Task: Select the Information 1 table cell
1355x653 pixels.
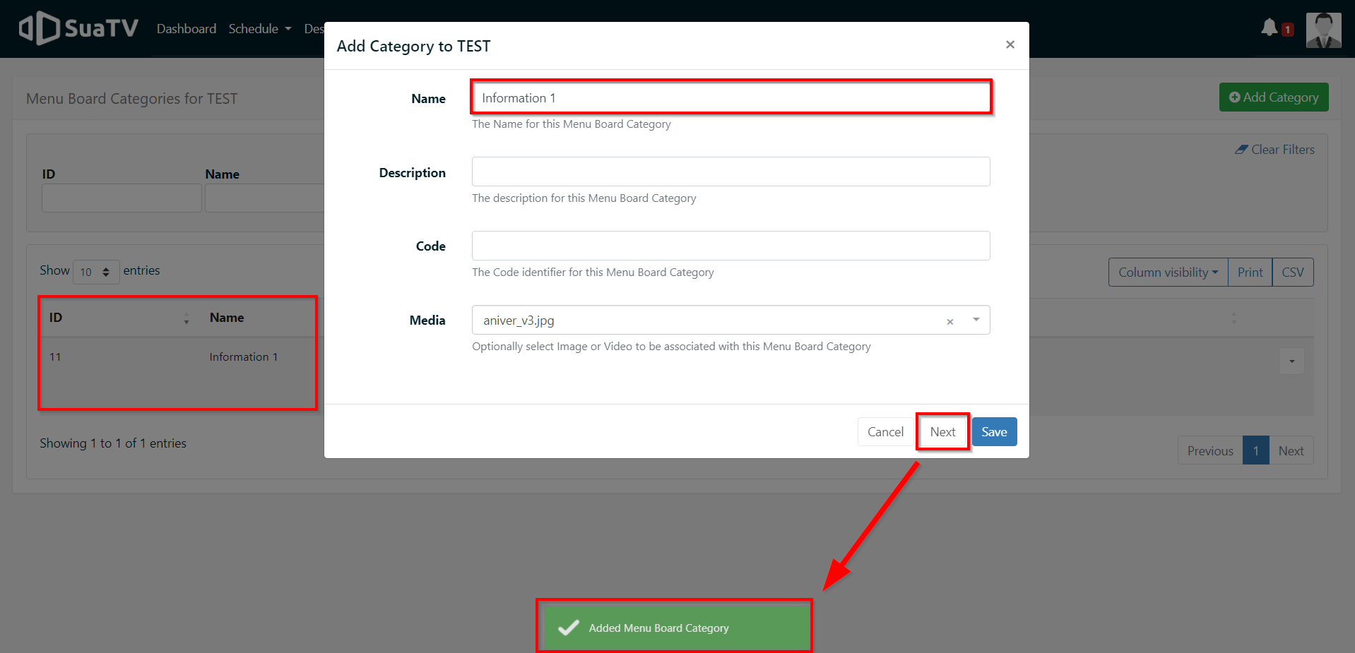Action: (x=244, y=357)
